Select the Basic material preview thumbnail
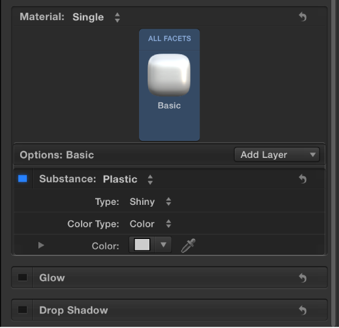The height and width of the screenshot is (328, 339). pos(169,75)
